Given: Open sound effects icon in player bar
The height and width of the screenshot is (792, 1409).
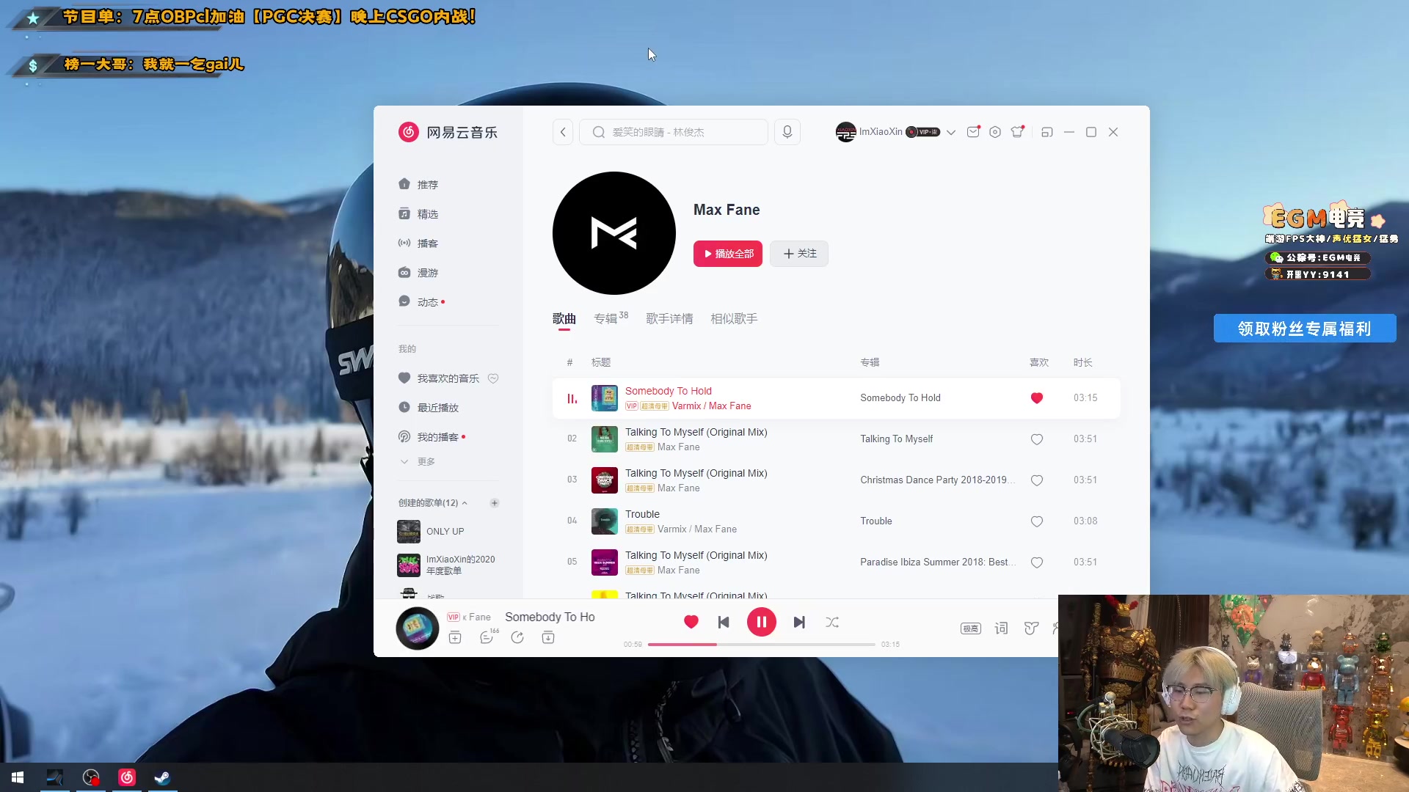Looking at the screenshot, I should pos(1031,628).
